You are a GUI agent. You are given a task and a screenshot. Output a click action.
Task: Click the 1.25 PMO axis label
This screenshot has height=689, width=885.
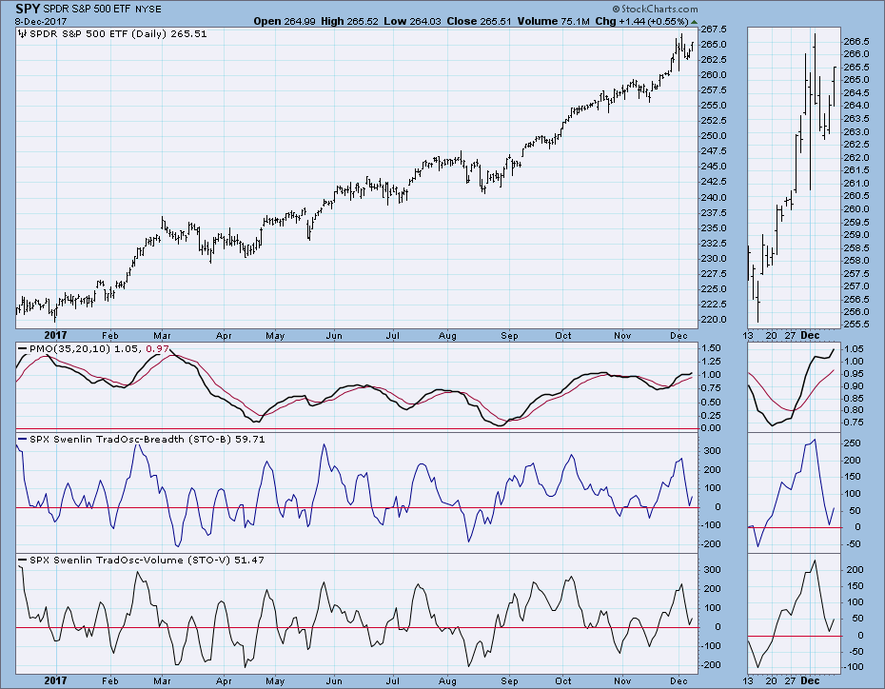(x=711, y=362)
